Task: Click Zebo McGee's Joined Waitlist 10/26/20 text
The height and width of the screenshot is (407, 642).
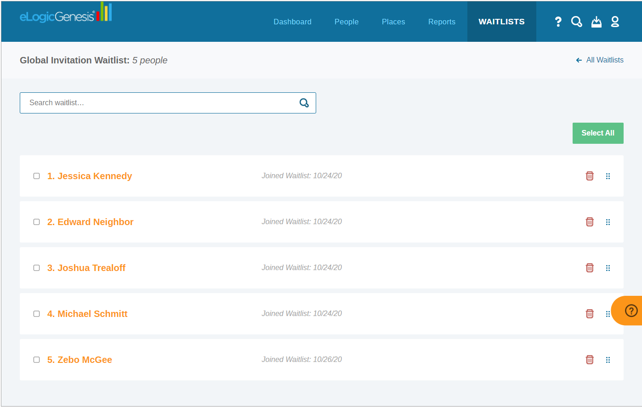Action: click(x=302, y=359)
